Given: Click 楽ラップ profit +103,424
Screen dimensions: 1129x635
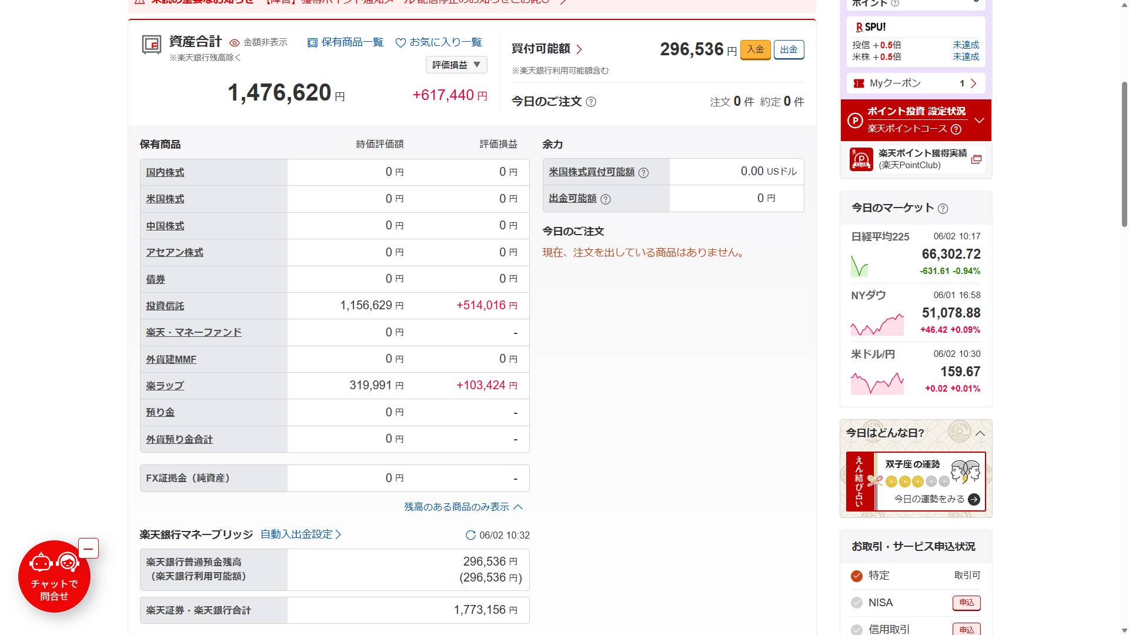Looking at the screenshot, I should (x=481, y=386).
